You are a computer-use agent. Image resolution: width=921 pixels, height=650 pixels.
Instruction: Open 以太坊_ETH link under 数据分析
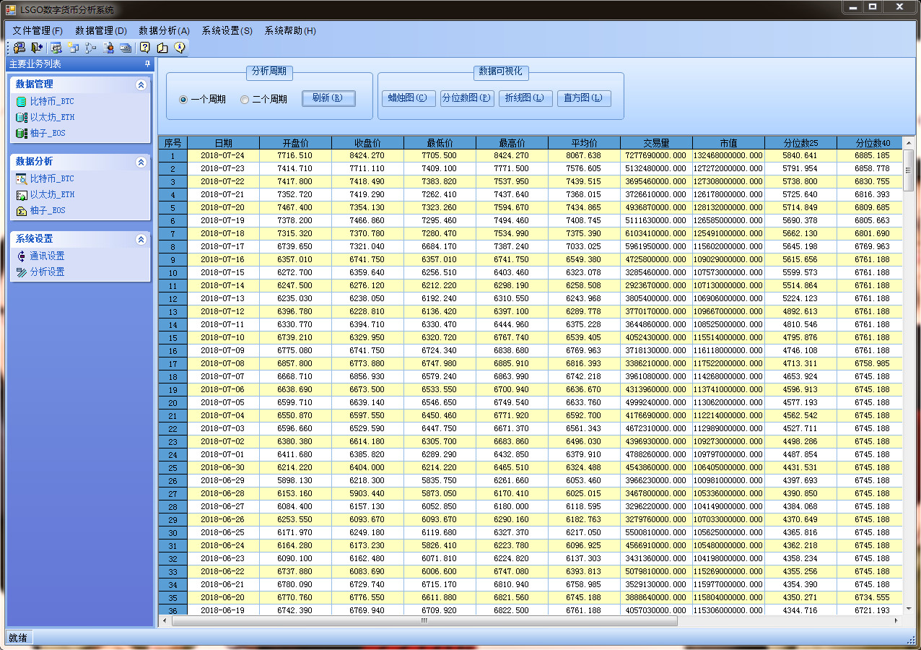(52, 194)
